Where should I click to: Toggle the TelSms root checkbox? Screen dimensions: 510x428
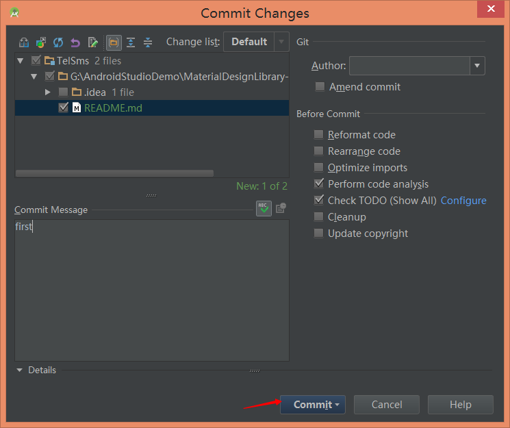pyautogui.click(x=36, y=60)
